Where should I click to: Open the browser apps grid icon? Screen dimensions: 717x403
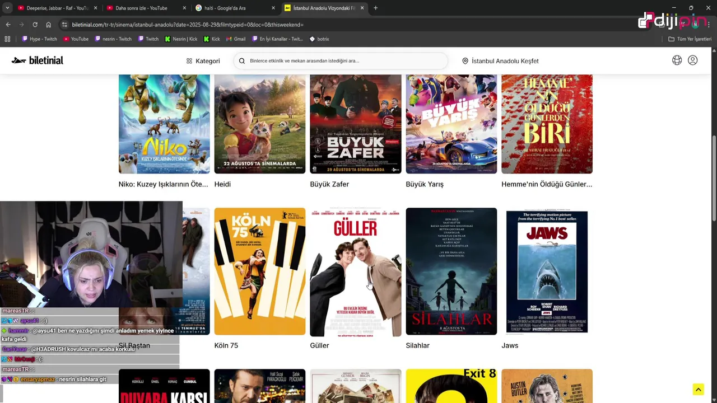[x=7, y=39]
